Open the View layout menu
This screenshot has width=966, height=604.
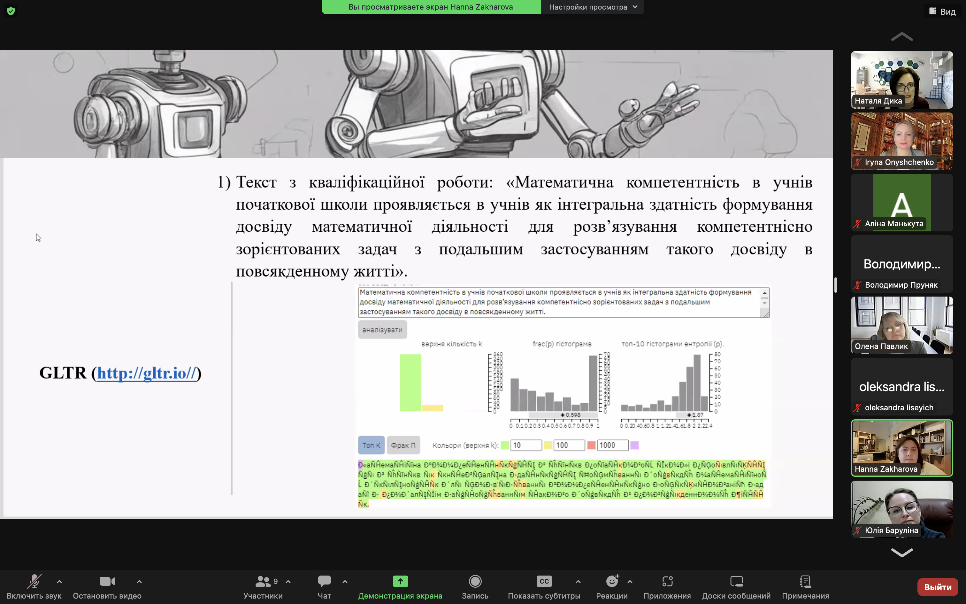[942, 12]
